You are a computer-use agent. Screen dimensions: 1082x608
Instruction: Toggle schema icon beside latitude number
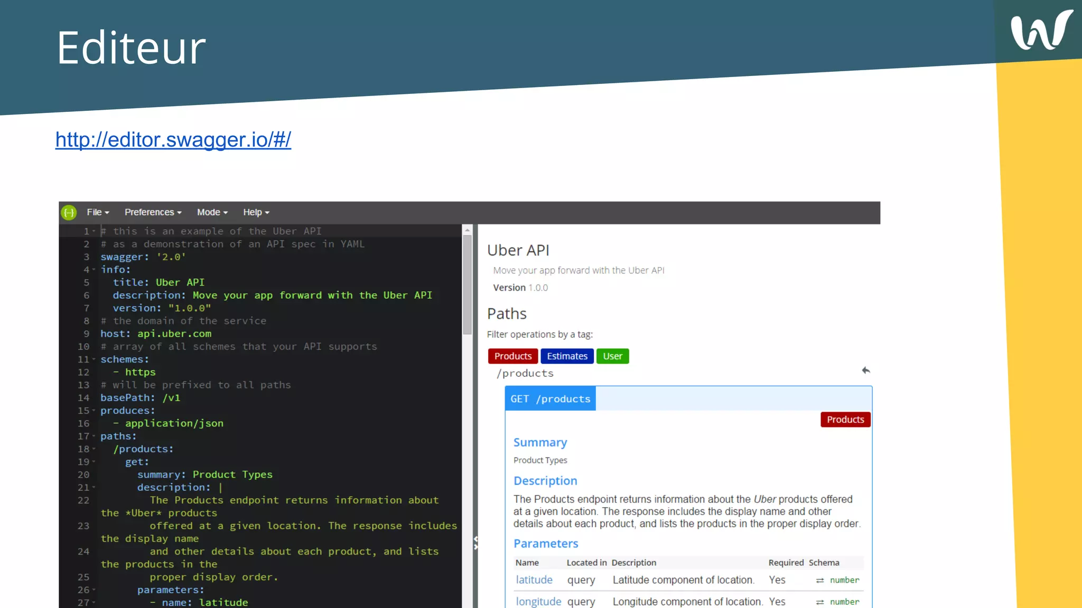point(820,581)
